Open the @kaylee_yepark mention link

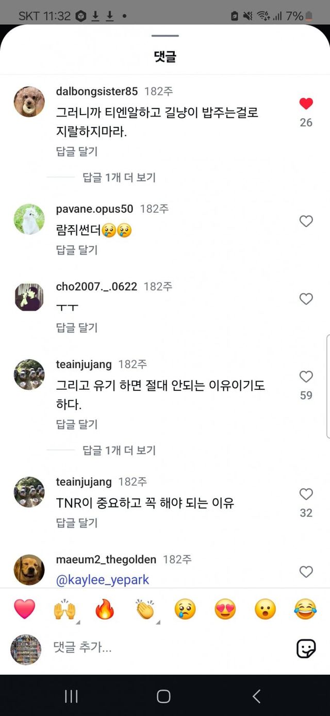click(103, 580)
